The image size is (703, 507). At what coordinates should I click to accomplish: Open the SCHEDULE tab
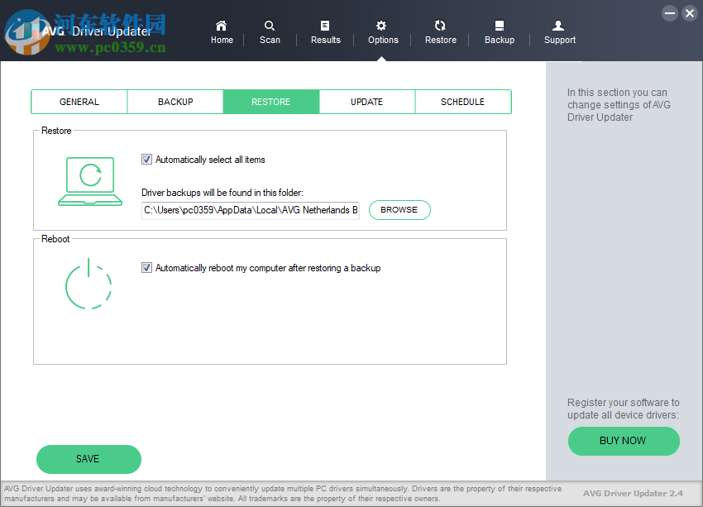tap(462, 101)
